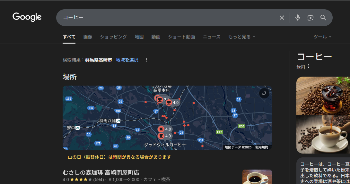350x184 pixels.
Task: Click the route 137 shield on the map
Action: pyautogui.click(x=91, y=108)
